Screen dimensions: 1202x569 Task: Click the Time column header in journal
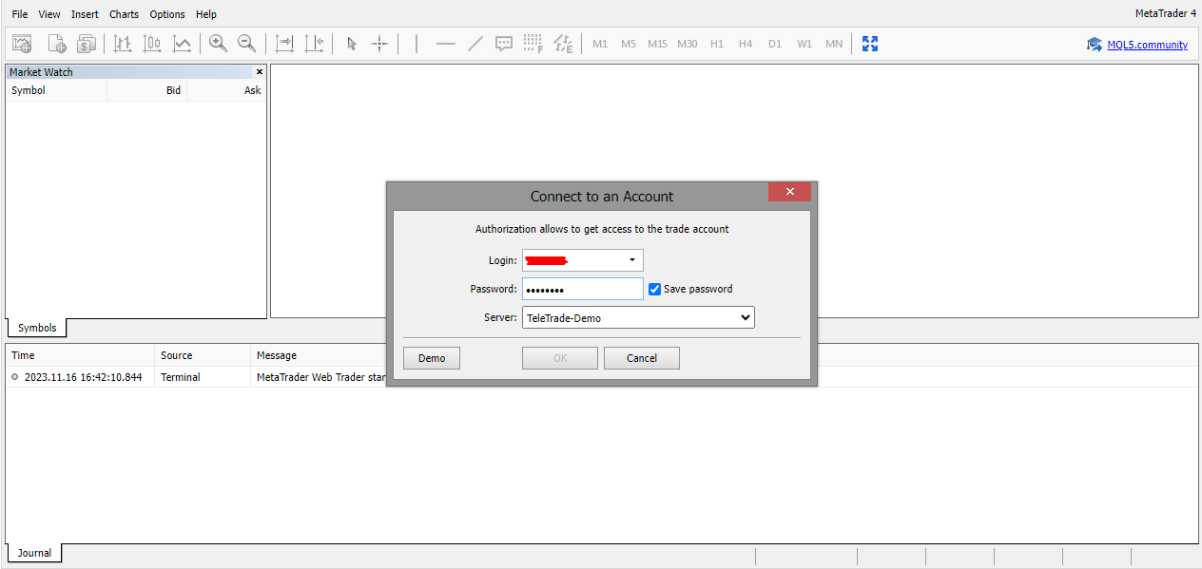80,355
